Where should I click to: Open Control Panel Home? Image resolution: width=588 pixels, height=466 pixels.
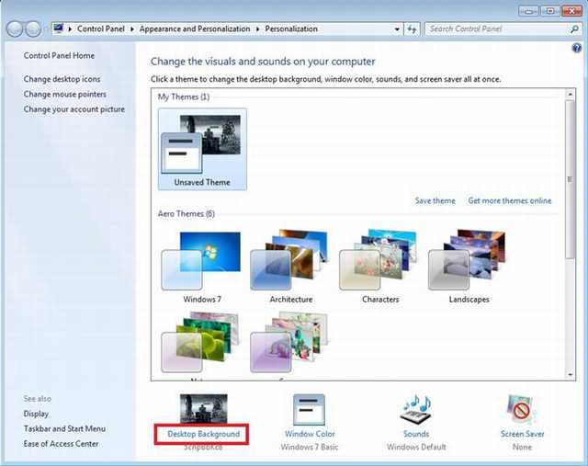[59, 56]
